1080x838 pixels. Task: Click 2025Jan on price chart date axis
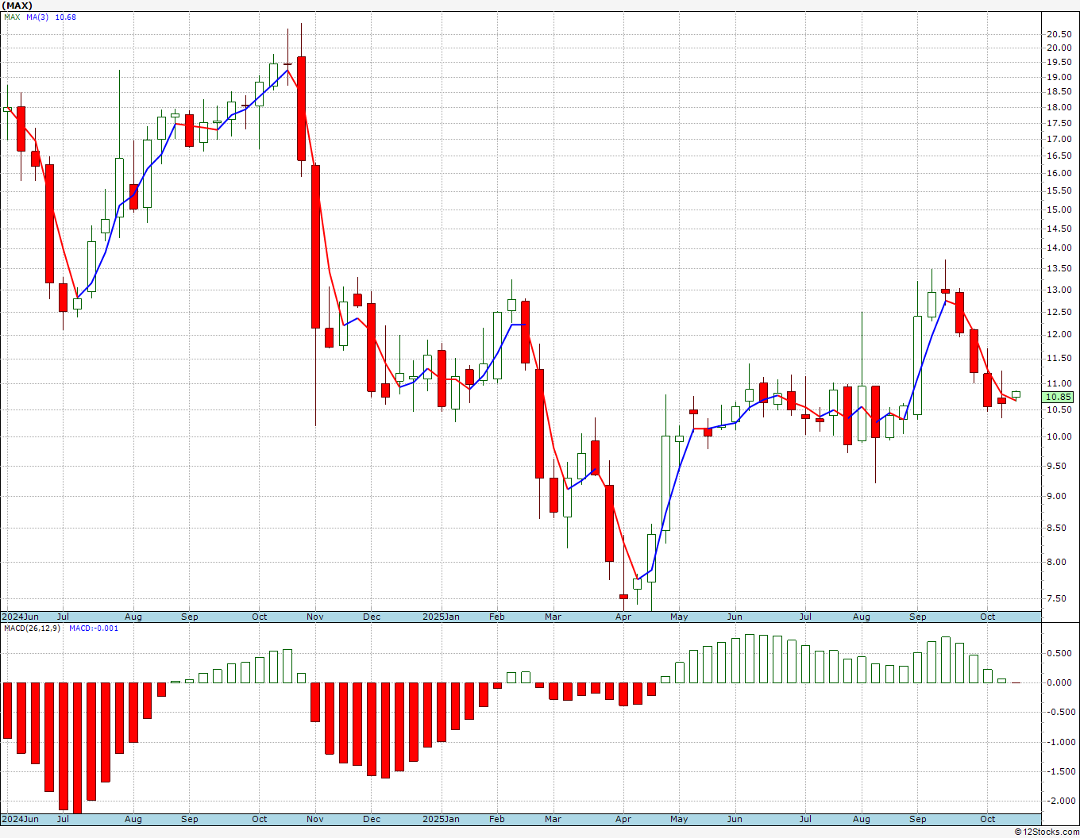coord(441,617)
